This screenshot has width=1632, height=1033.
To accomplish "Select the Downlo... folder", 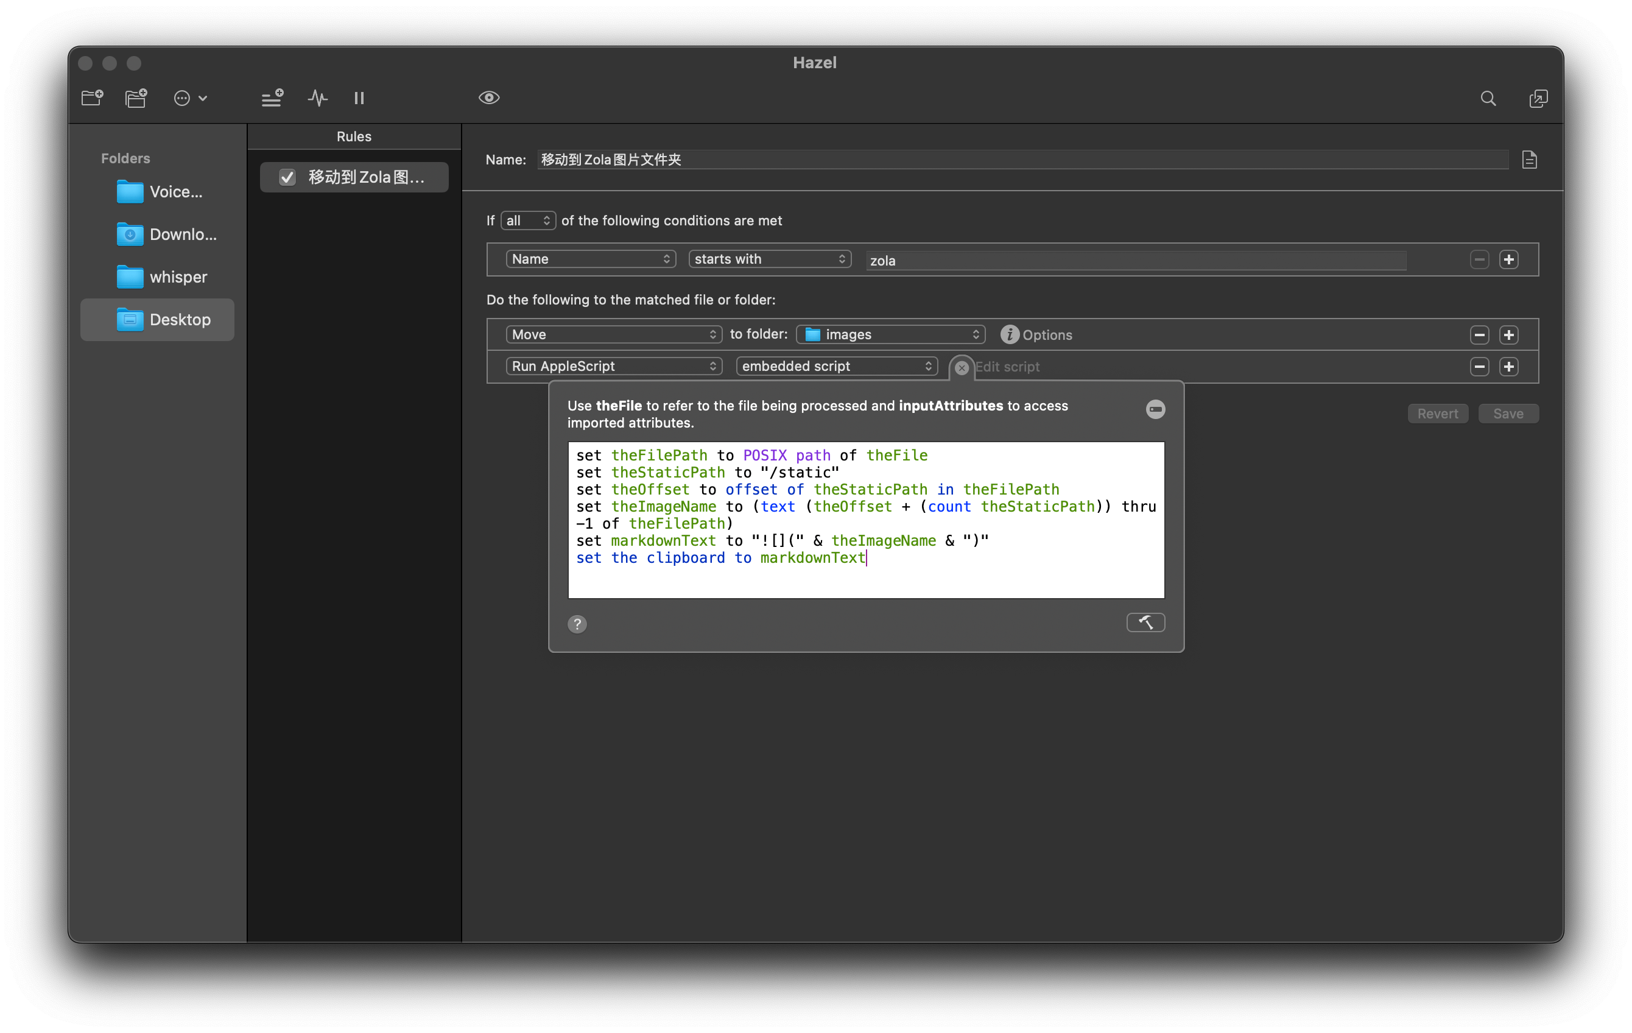I will (158, 234).
